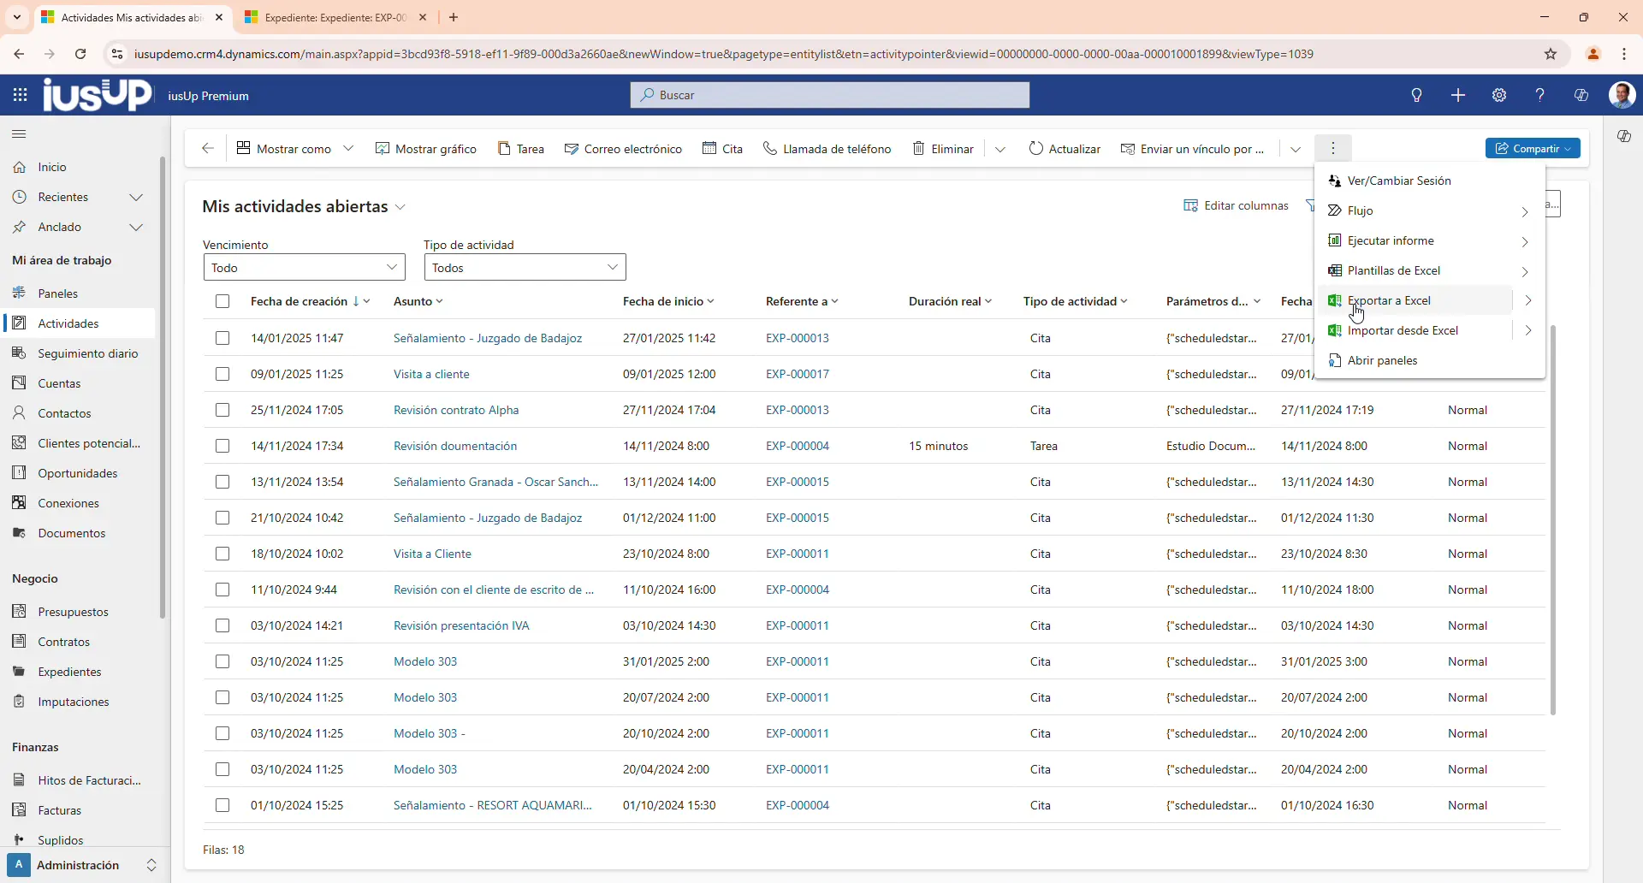Image resolution: width=1643 pixels, height=883 pixels.
Task: Open the app launcher waffle icon
Action: (20, 95)
